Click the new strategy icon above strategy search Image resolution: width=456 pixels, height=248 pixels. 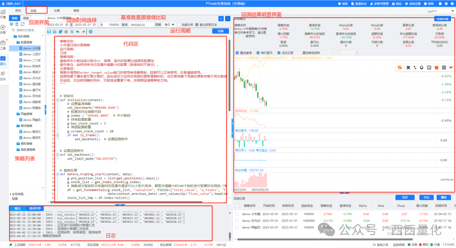click(12, 24)
